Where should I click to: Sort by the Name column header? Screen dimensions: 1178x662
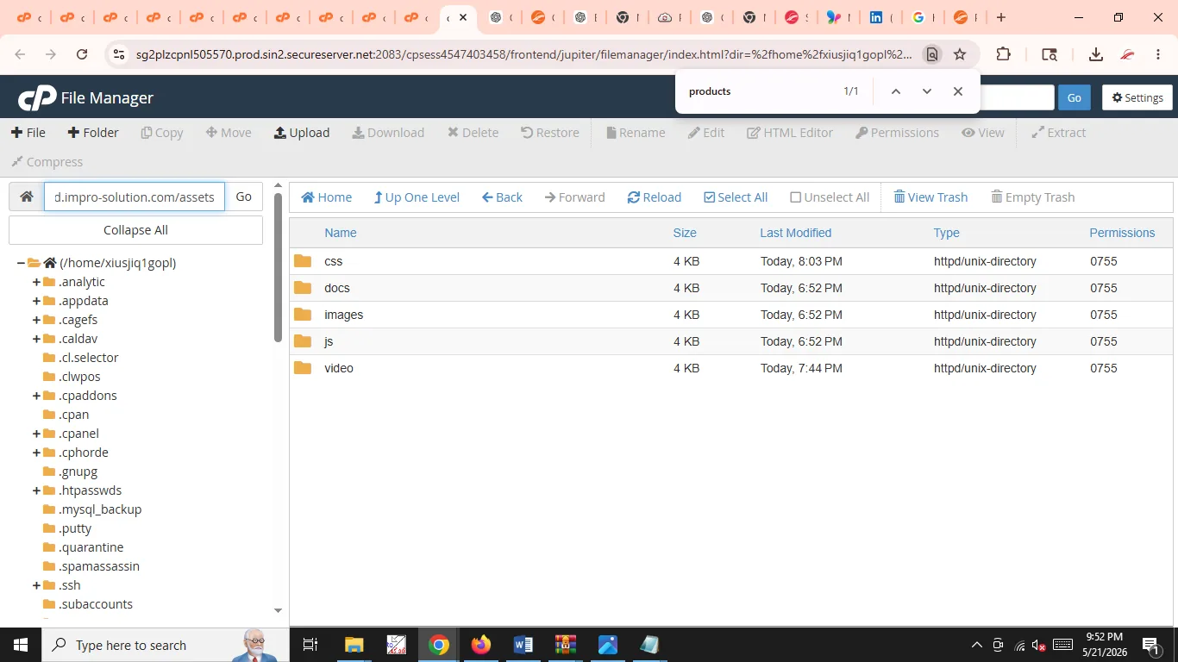tap(341, 233)
